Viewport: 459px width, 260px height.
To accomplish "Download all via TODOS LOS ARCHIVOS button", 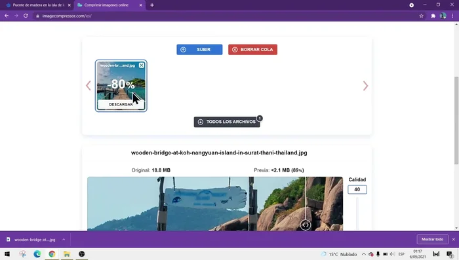I will 227,122.
